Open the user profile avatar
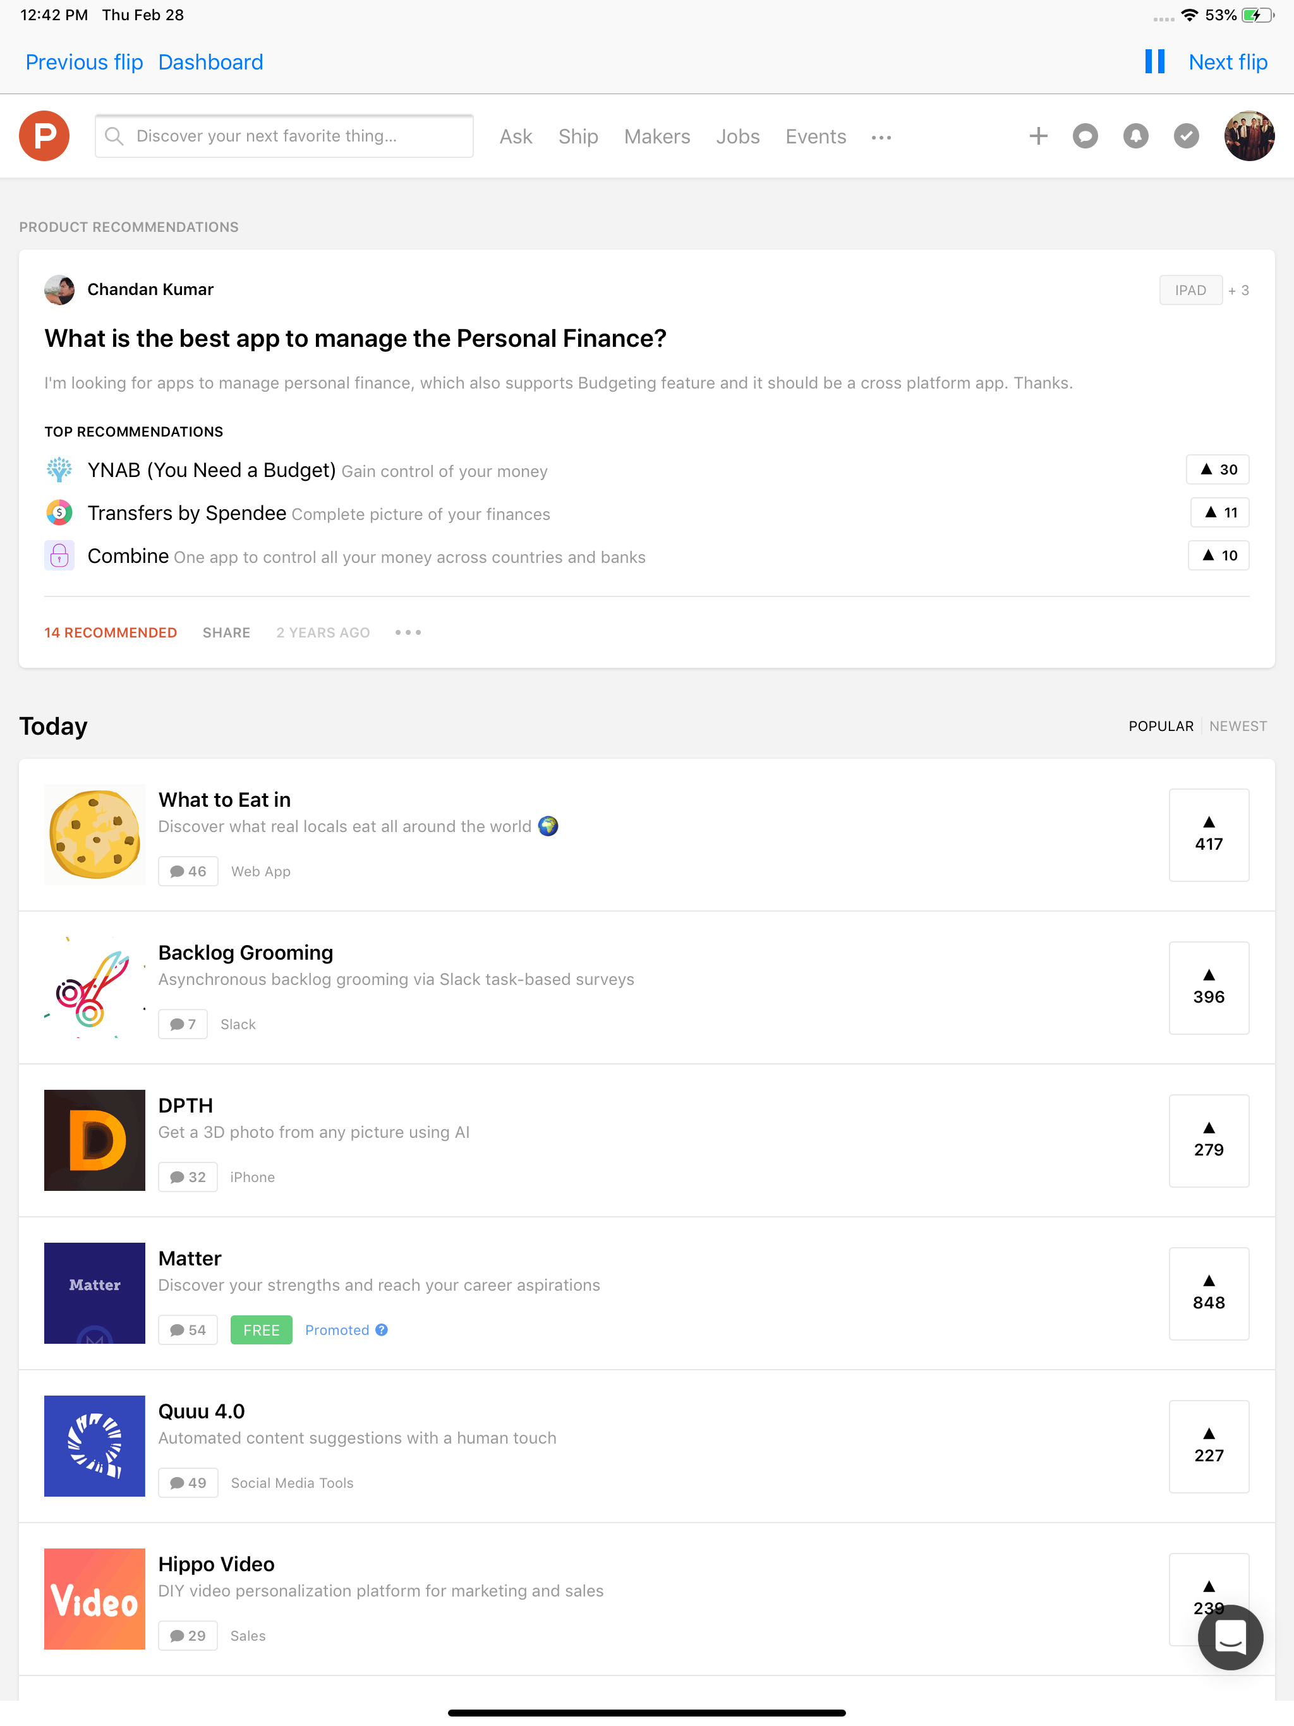1294x1726 pixels. 1249,136
